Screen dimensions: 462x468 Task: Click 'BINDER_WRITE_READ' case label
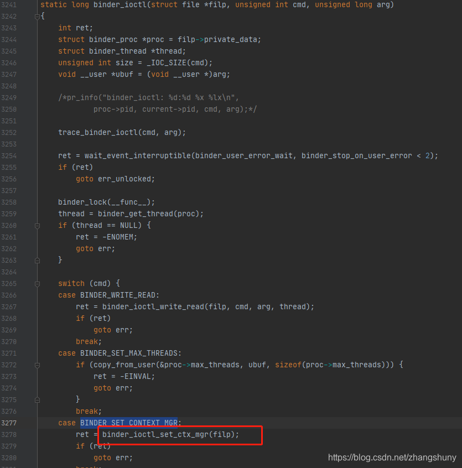(x=118, y=295)
